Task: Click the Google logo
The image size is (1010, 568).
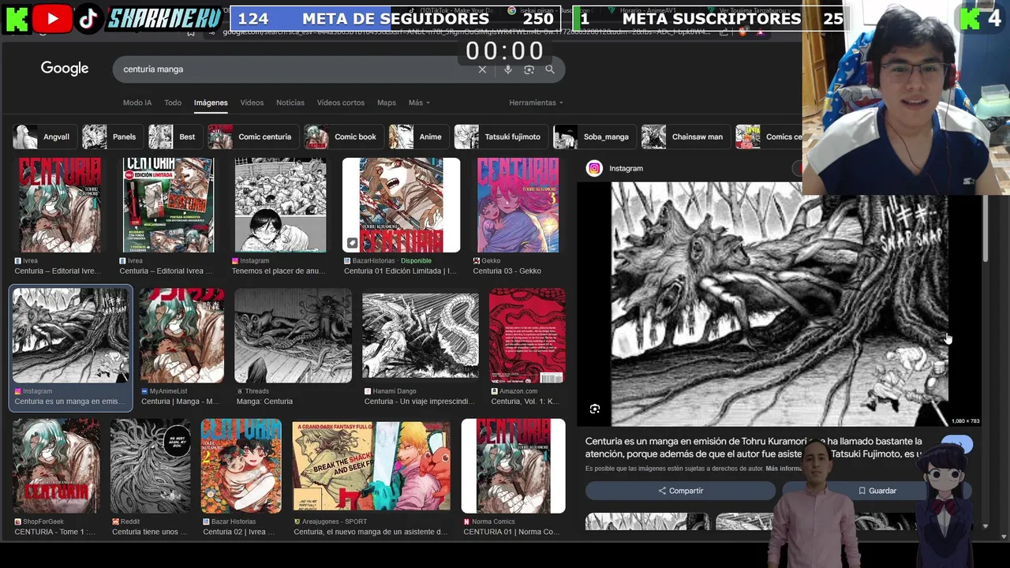Action: click(65, 69)
